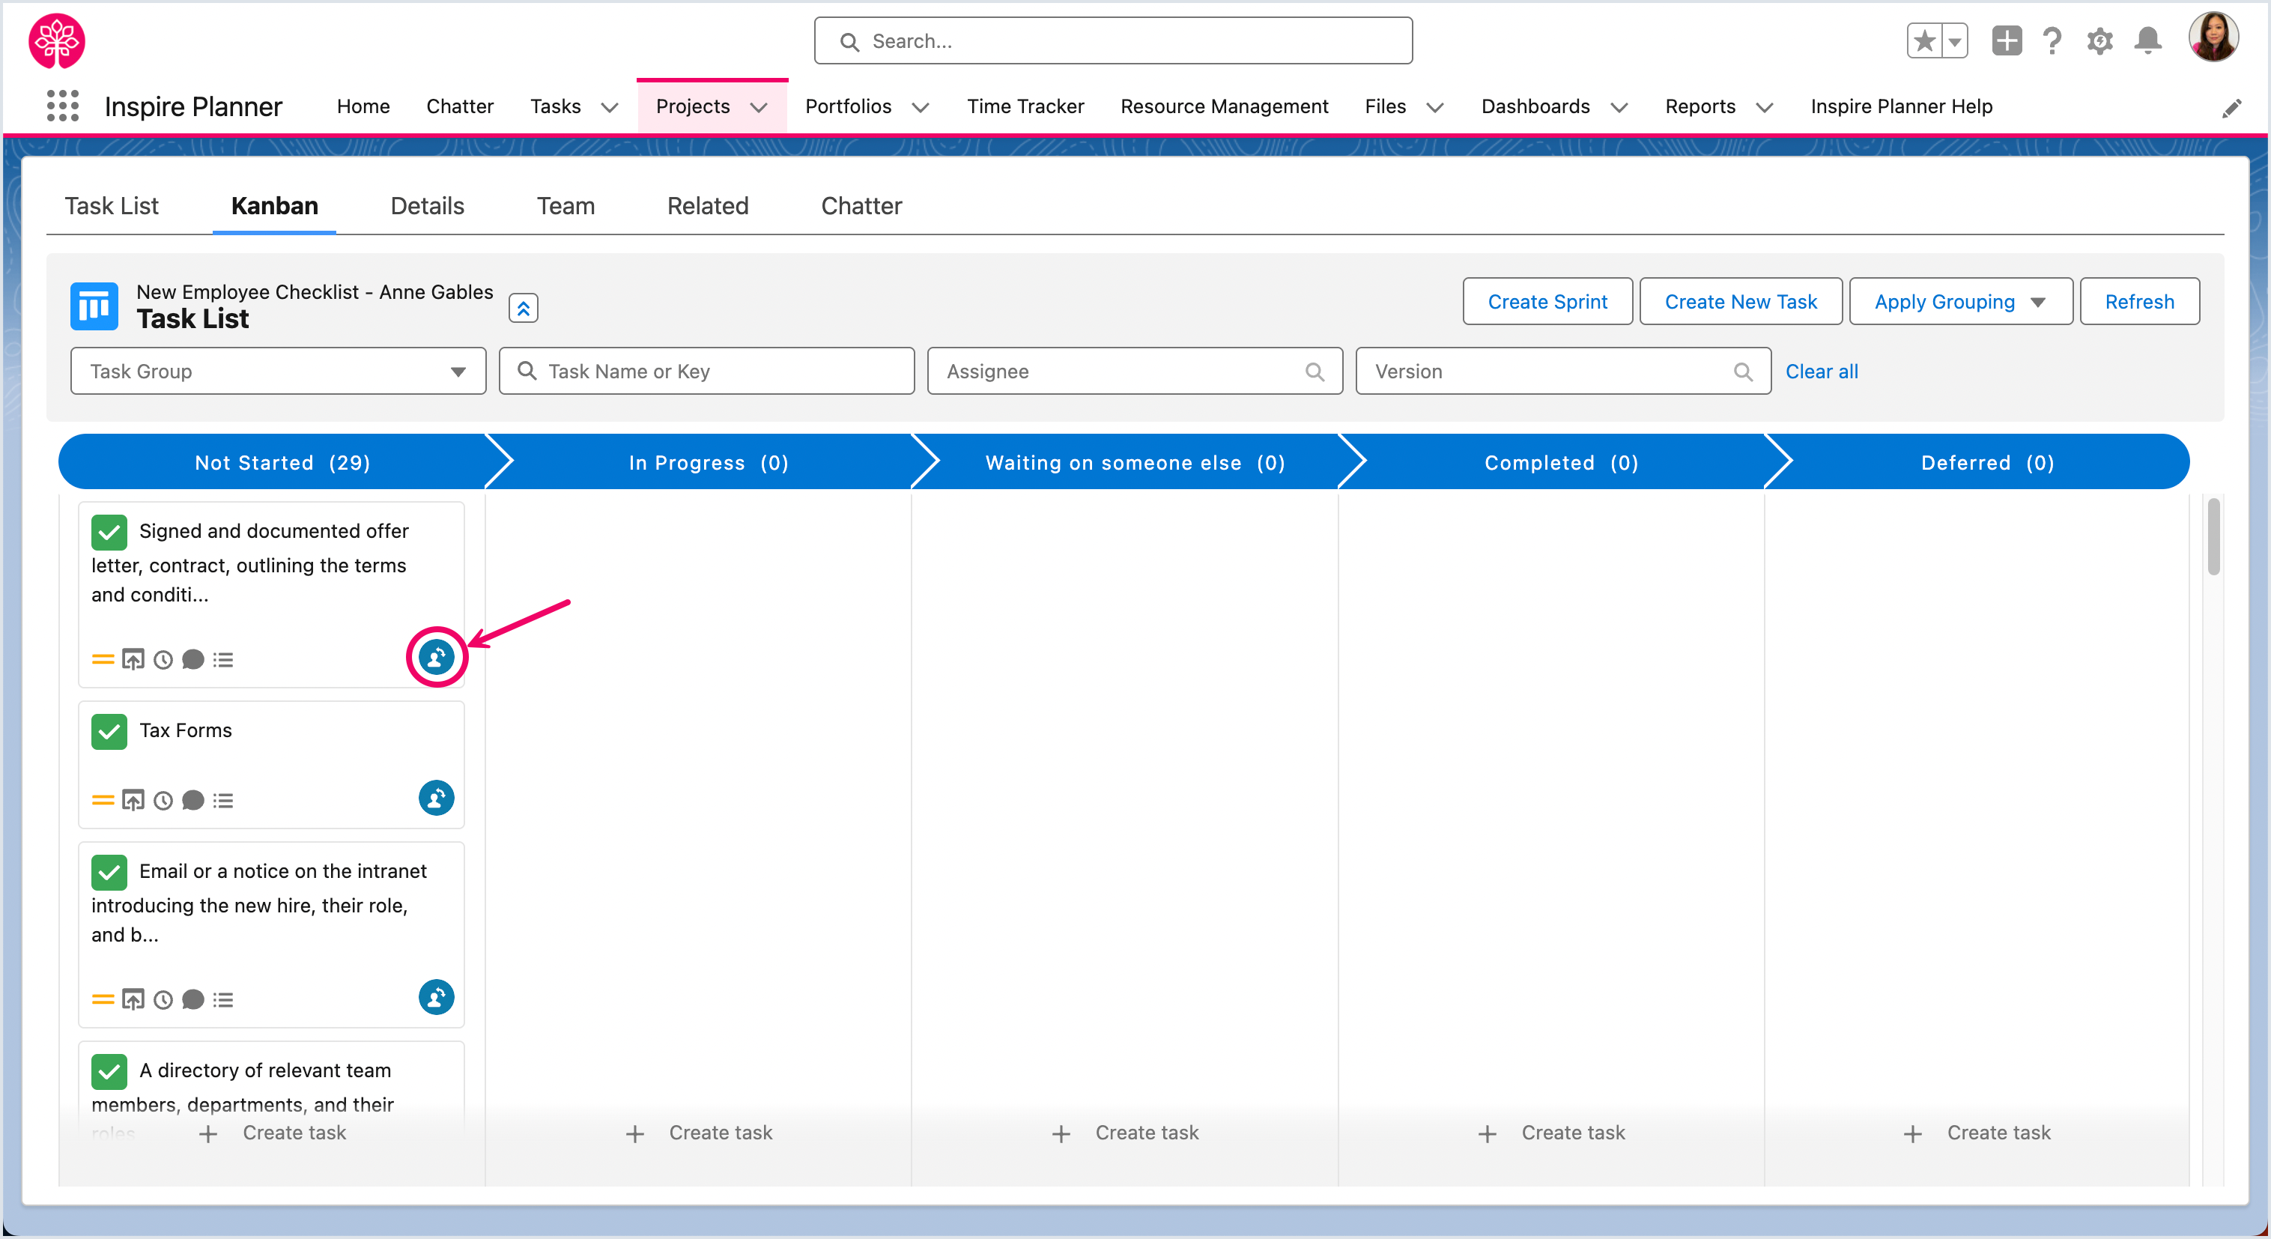Open the Global Actions plus icon
The width and height of the screenshot is (2271, 1239).
point(2007,40)
